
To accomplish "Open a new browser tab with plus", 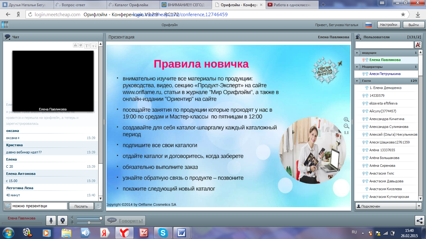I will [323, 5].
